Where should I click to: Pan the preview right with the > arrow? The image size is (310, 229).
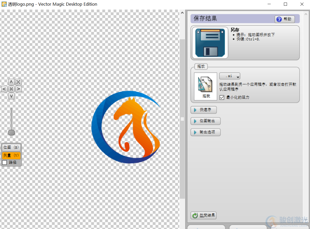tap(18, 89)
